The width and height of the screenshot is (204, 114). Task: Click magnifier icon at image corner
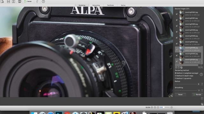coord(171,96)
